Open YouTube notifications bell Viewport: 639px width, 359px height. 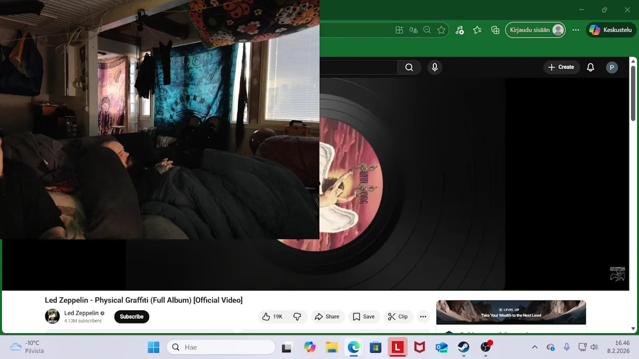click(591, 67)
